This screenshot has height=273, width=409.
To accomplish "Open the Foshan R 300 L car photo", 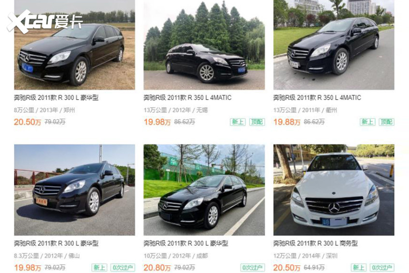I will tap(74, 190).
